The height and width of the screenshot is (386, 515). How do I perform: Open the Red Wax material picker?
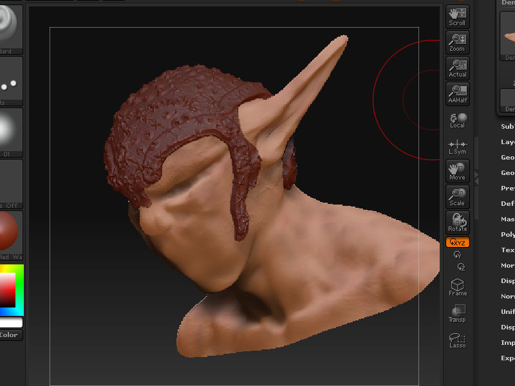point(10,235)
